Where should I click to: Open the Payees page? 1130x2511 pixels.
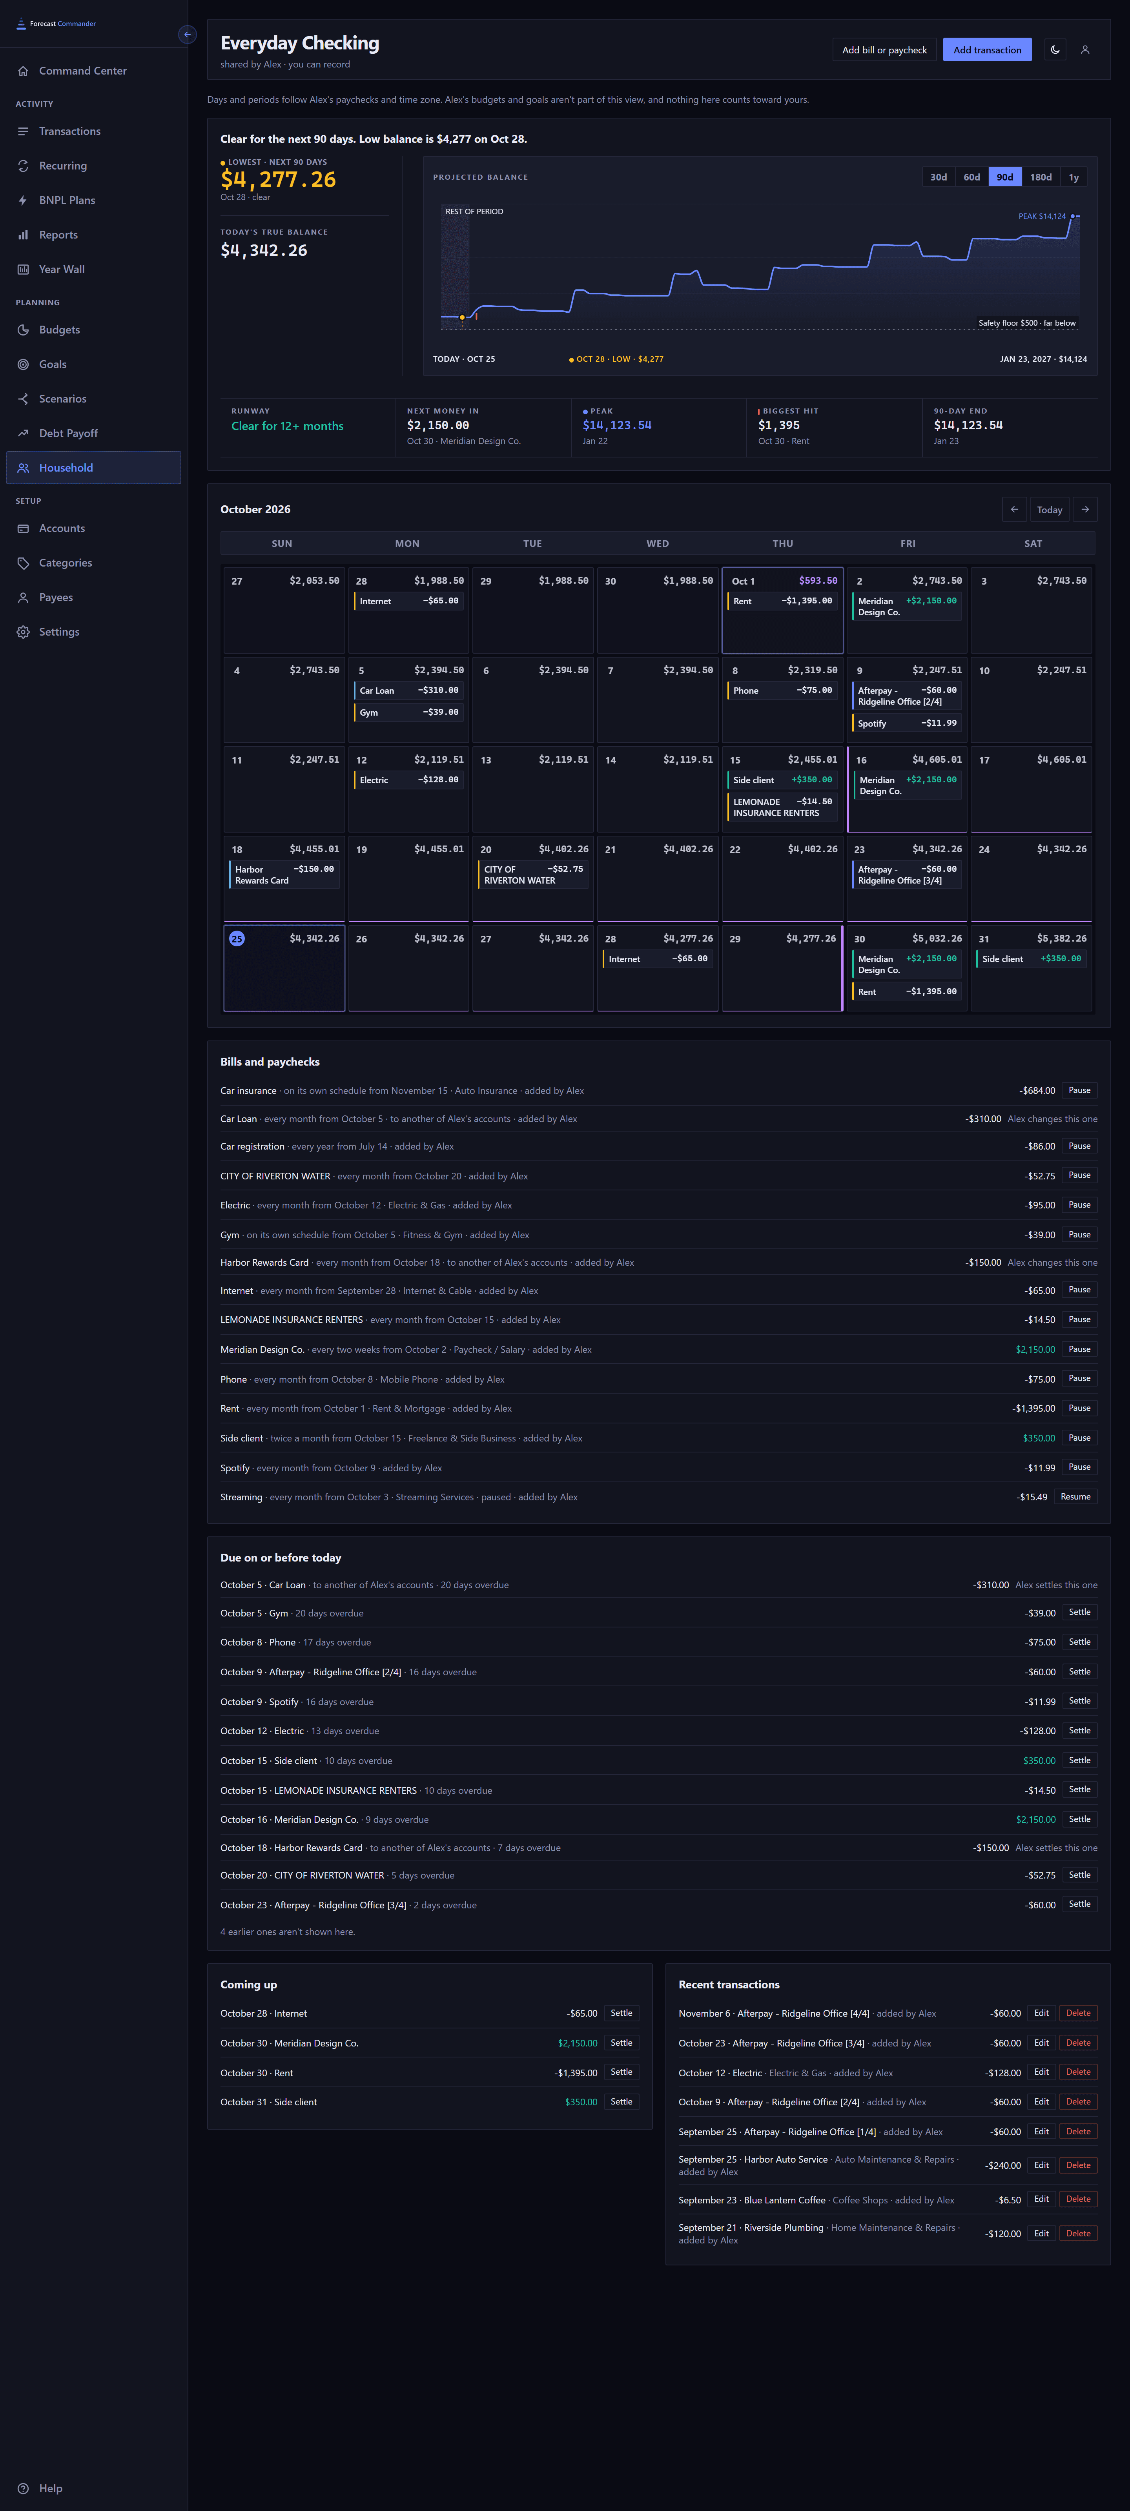(94, 598)
